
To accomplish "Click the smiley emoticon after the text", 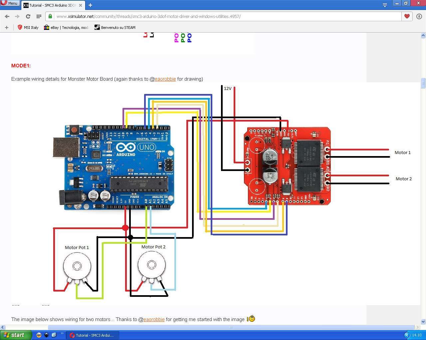I will click(251, 319).
